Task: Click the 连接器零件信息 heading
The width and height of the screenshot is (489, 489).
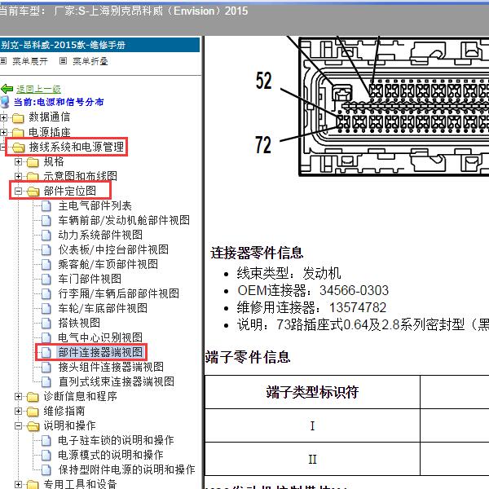Action: pyautogui.click(x=257, y=253)
